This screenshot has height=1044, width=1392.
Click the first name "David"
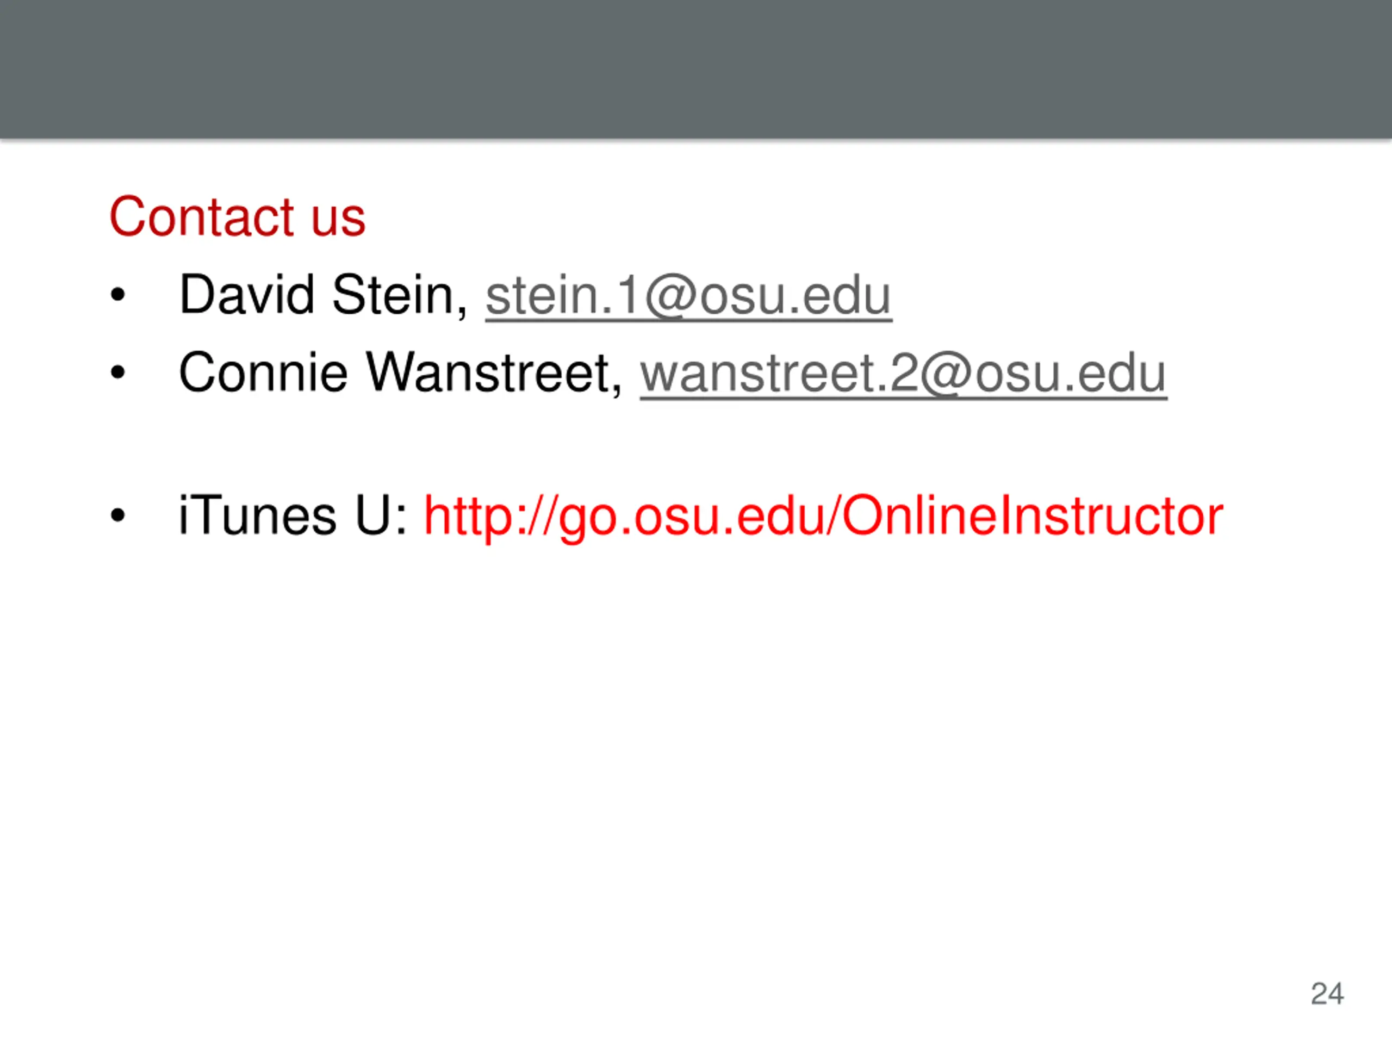tap(247, 295)
